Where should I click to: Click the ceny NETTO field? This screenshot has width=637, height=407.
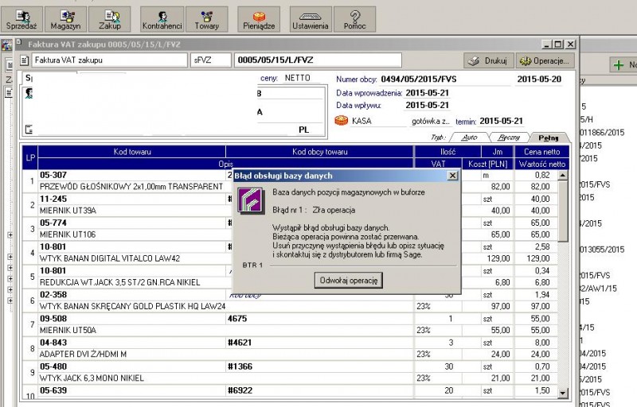click(x=302, y=78)
